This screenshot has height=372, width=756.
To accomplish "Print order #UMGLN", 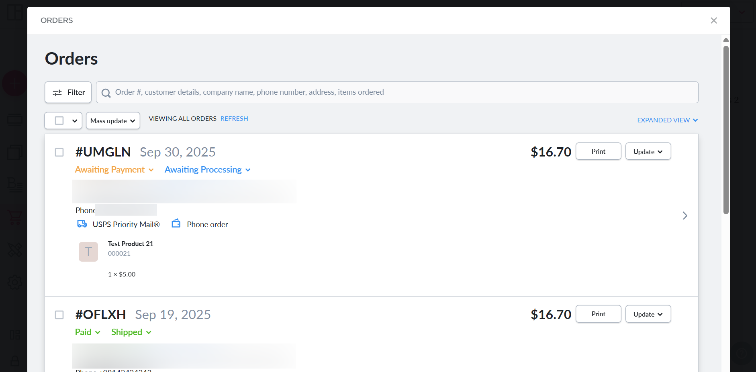I will [x=598, y=151].
